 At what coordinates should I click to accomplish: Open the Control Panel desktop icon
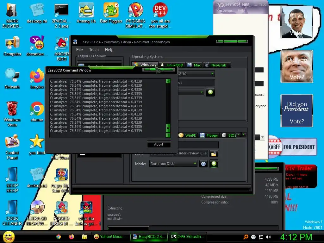coord(12,147)
